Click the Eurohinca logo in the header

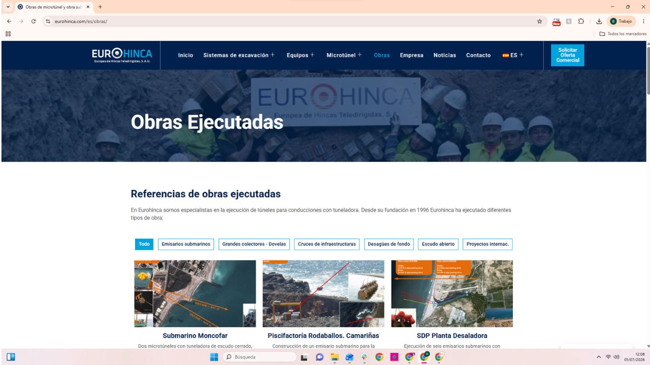pyautogui.click(x=122, y=55)
